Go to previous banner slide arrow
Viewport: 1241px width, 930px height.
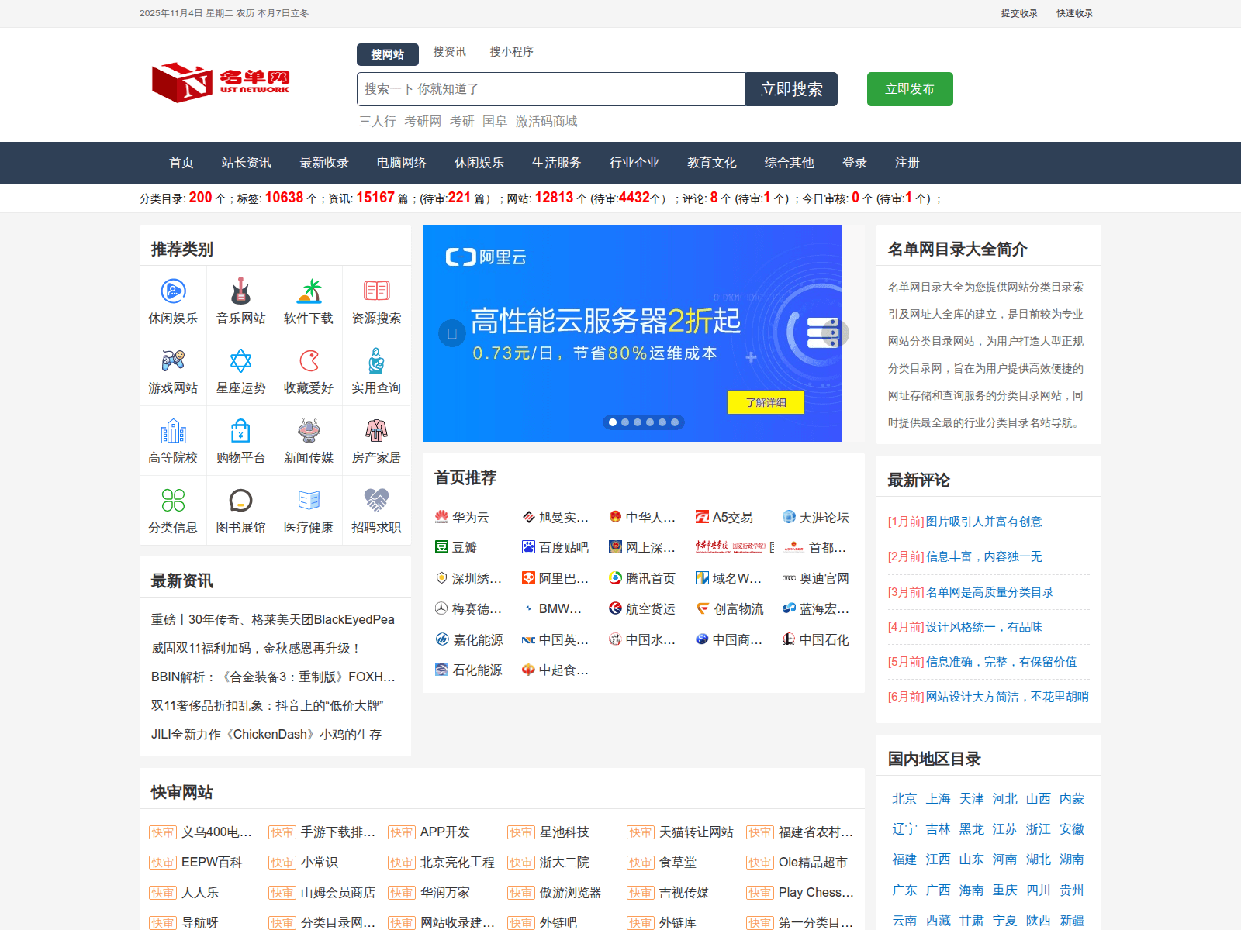(x=451, y=333)
